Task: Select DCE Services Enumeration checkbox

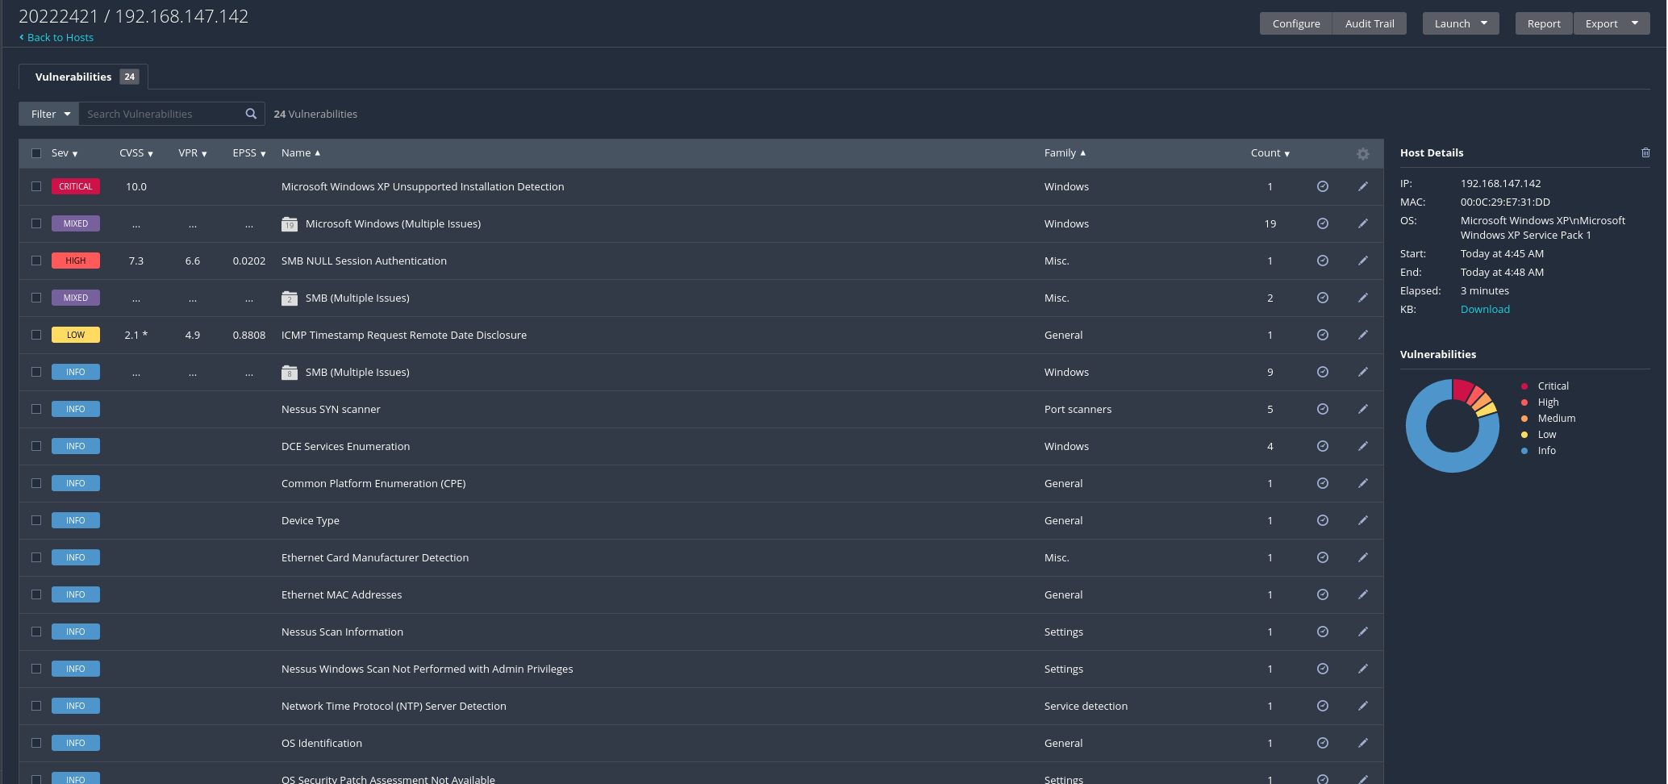Action: coord(36,446)
